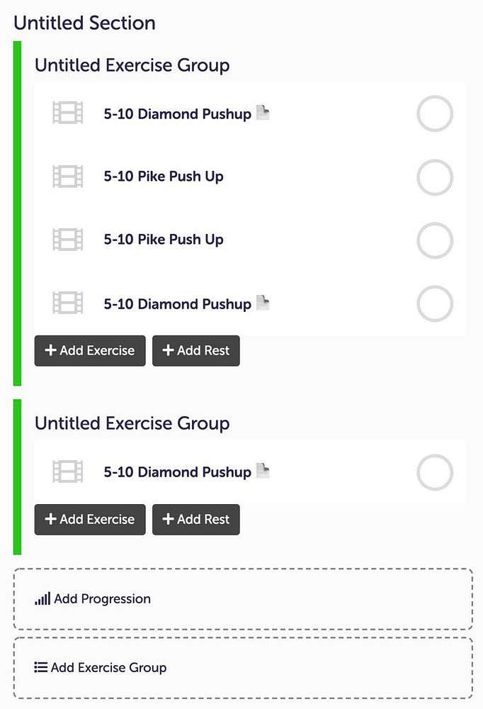
Task: Click video icon of the second Pike Push Up
Action: (x=68, y=240)
